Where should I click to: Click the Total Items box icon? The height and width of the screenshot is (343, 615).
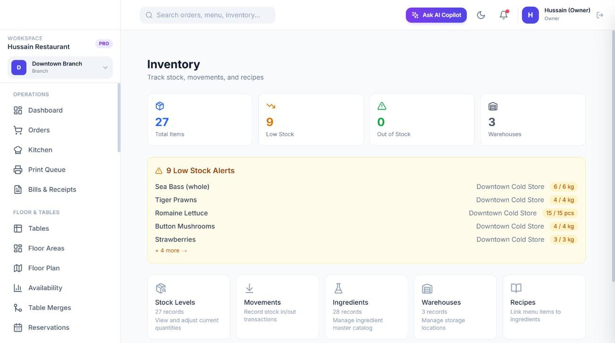tap(160, 106)
